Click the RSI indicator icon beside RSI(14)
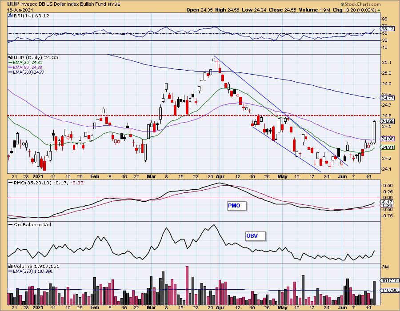 coord(11,16)
